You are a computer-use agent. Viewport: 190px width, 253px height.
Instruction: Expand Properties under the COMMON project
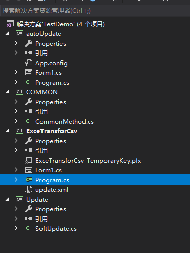click(16, 102)
